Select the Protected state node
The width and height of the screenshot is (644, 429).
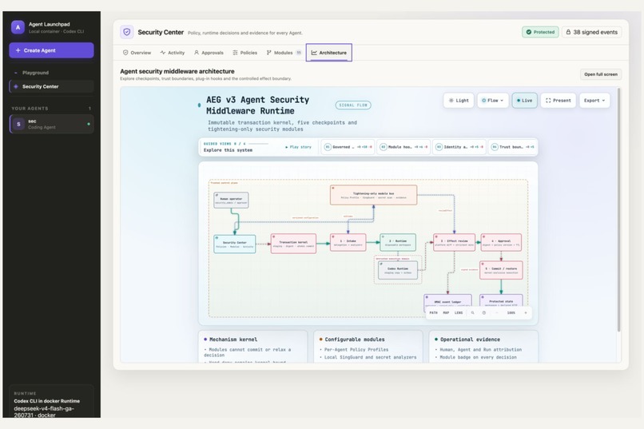(501, 301)
